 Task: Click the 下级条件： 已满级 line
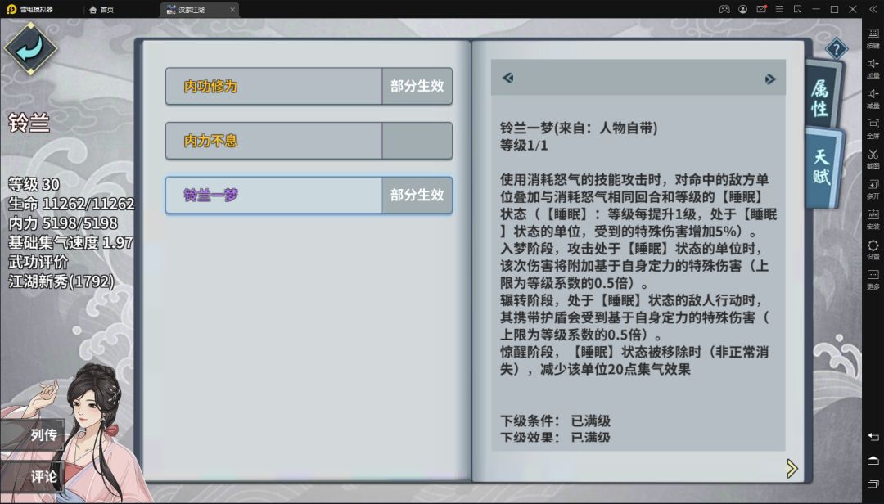coord(555,421)
